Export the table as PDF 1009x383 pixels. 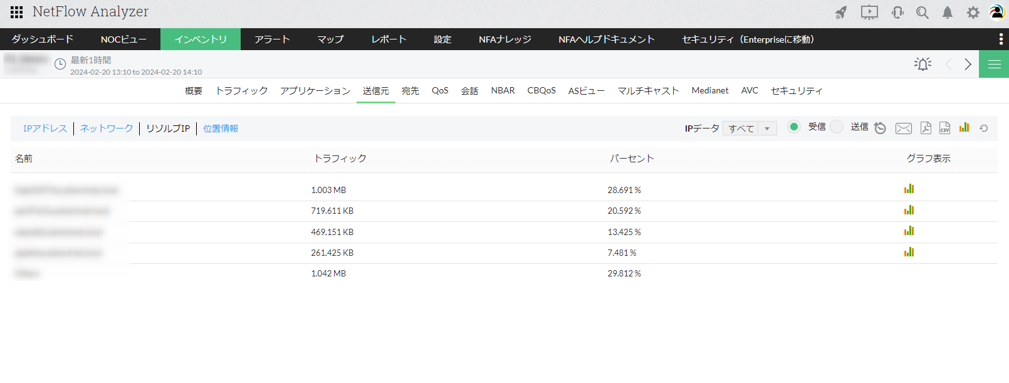point(926,128)
